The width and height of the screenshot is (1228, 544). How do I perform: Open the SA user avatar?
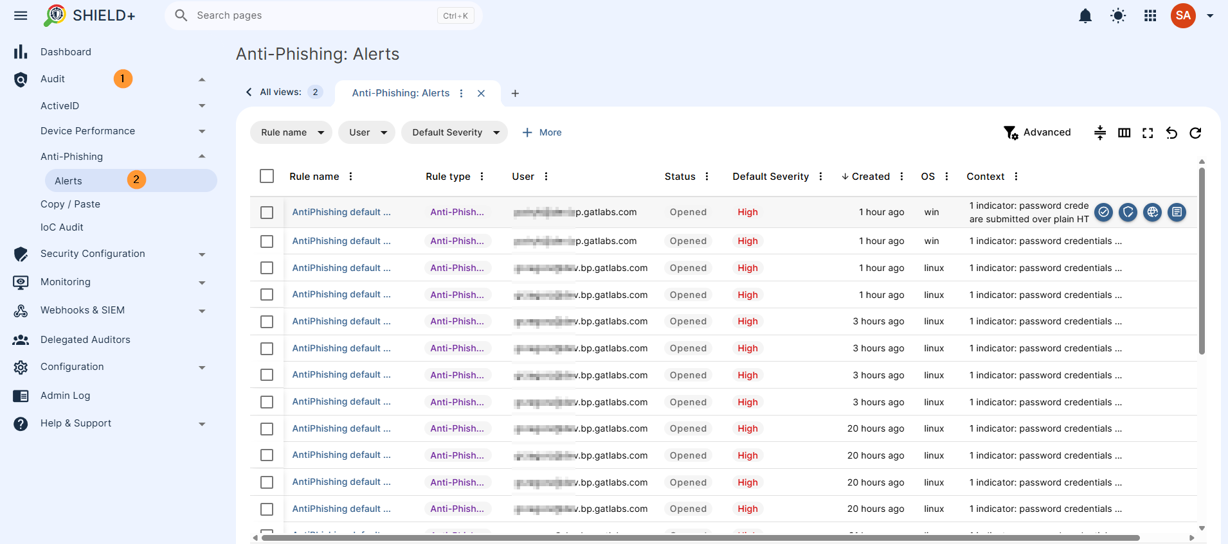tap(1183, 15)
